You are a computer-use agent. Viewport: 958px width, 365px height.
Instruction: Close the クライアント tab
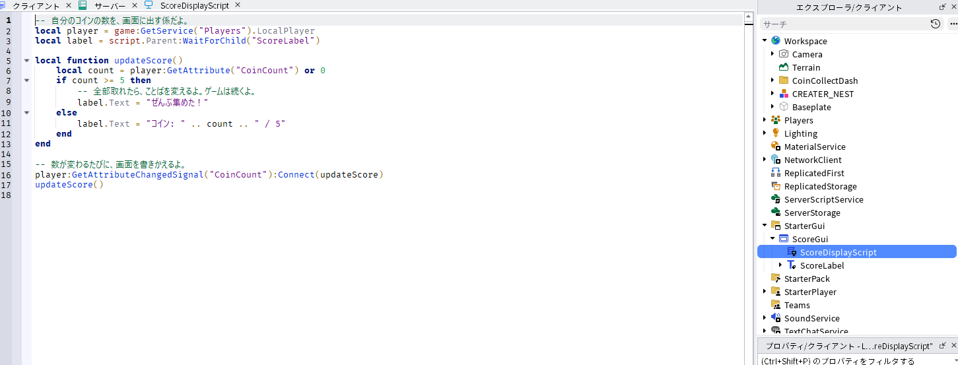coord(69,5)
